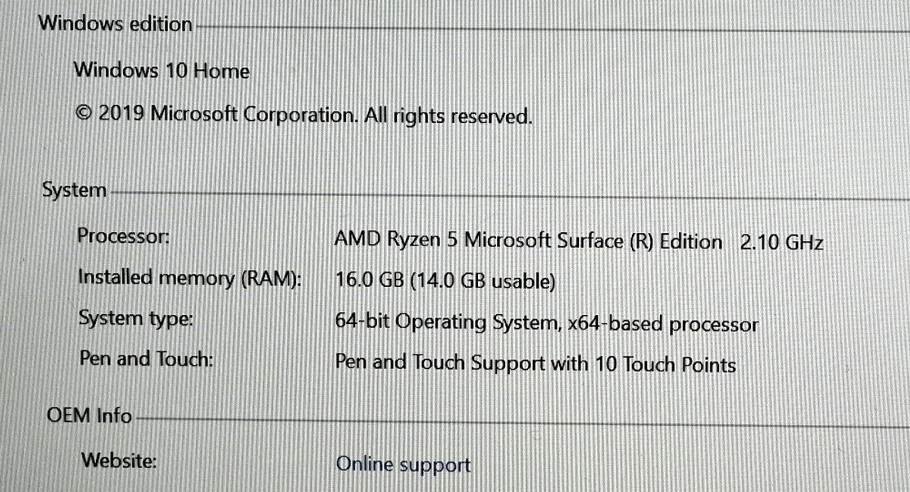The width and height of the screenshot is (910, 492).
Task: Click the Processor label
Action: pyautogui.click(x=123, y=236)
